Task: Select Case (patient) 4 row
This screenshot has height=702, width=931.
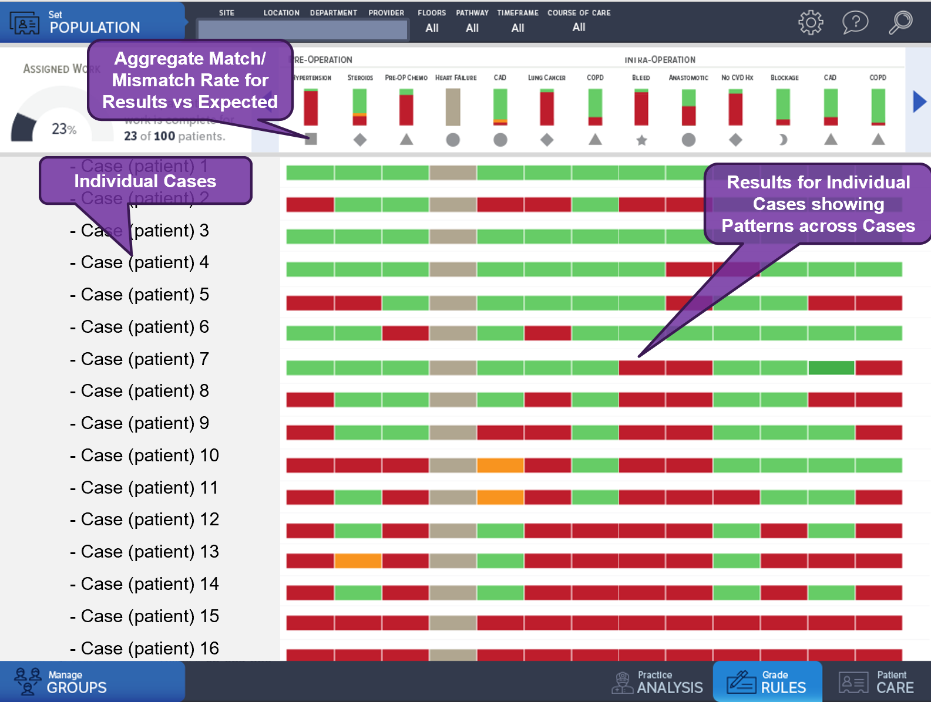Action: (x=140, y=262)
